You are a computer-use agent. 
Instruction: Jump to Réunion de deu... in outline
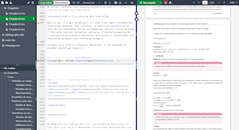24,117
